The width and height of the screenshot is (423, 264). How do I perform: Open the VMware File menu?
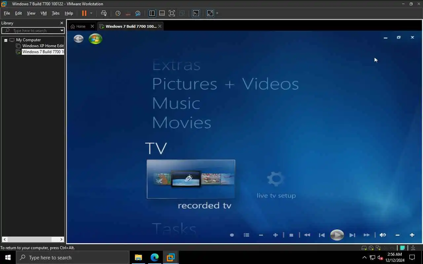(7, 13)
